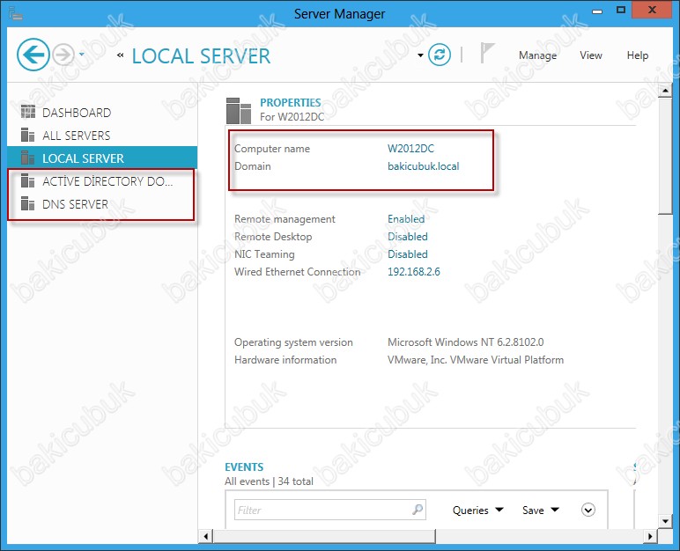Click the 'NIC Teaming' label
Viewport: 680px width, 551px height.
click(x=264, y=254)
